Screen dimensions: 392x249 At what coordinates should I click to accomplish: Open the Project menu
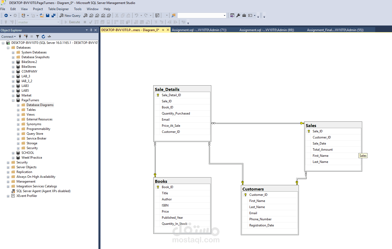point(38,9)
